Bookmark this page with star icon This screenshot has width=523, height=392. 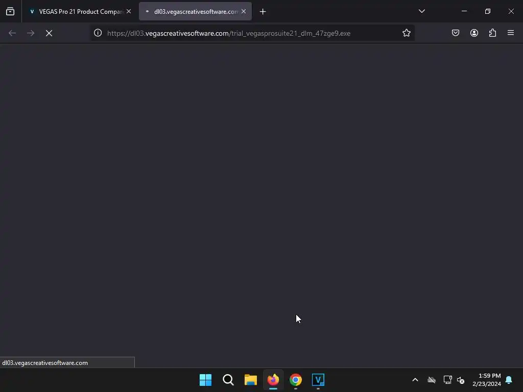406,33
